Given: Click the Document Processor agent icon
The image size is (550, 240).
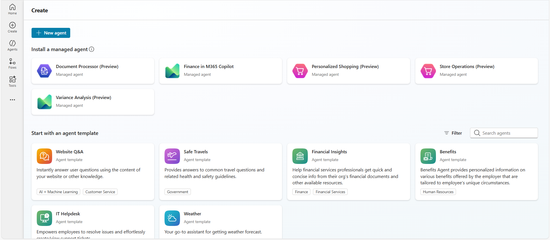Looking at the screenshot, I should [44, 71].
